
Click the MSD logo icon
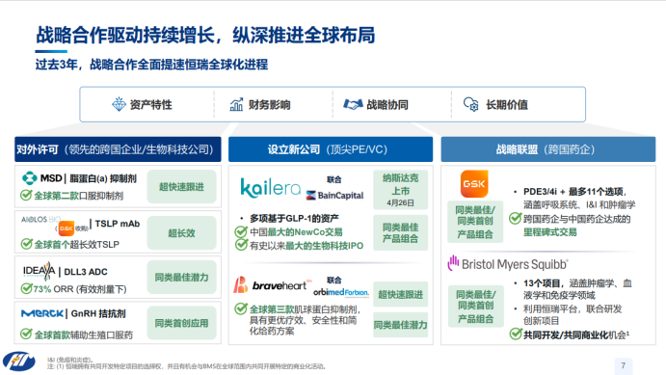(29, 178)
